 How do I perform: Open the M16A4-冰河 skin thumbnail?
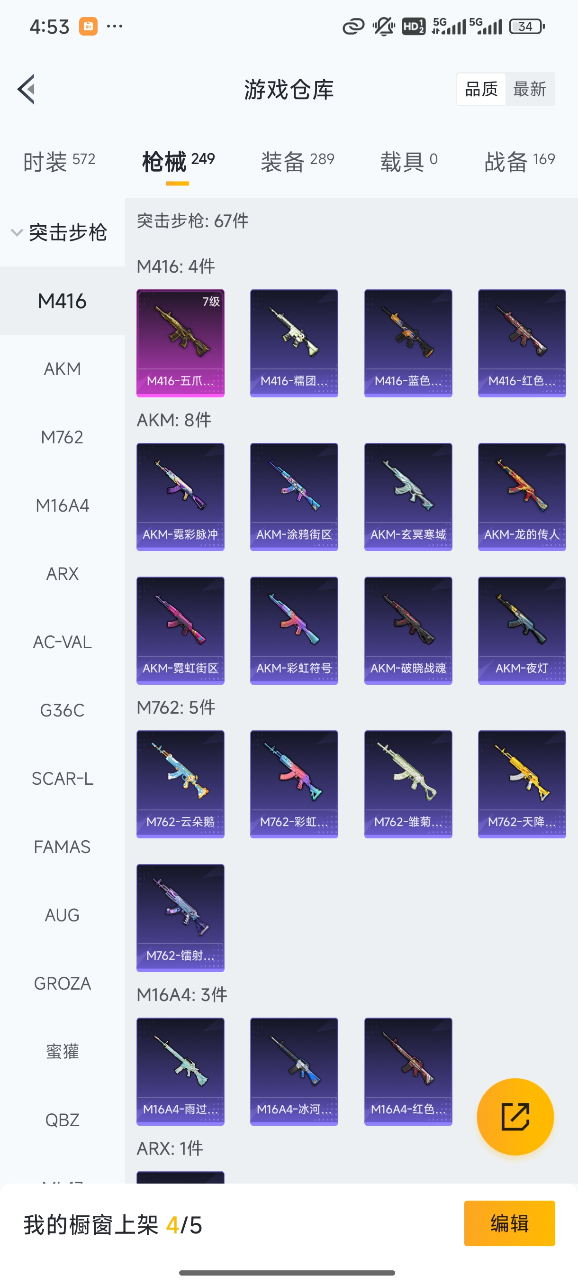[x=294, y=1071]
